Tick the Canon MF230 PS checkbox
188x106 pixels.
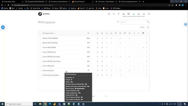pyautogui.click(x=41, y=66)
